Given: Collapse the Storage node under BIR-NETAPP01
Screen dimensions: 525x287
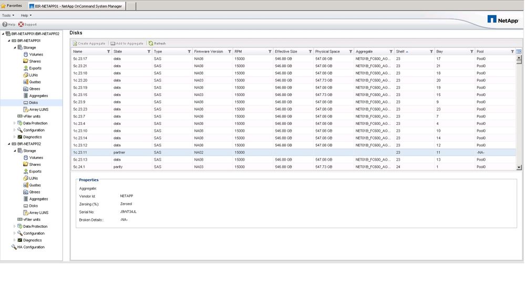Looking at the screenshot, I should coord(15,47).
